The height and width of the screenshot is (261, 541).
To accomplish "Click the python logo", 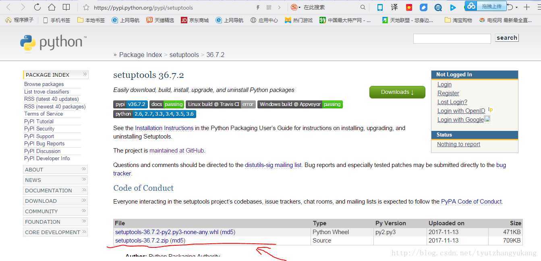I will tap(53, 43).
